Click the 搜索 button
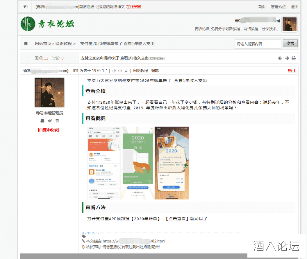Viewport: 307px width, 259px height. (x=290, y=43)
